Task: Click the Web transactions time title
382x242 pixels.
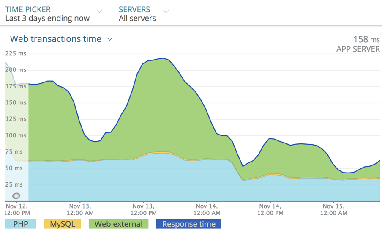Action: [x=55, y=39]
